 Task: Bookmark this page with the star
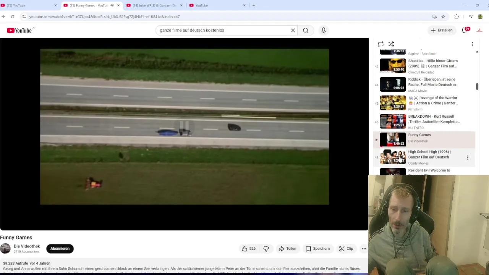tap(443, 16)
